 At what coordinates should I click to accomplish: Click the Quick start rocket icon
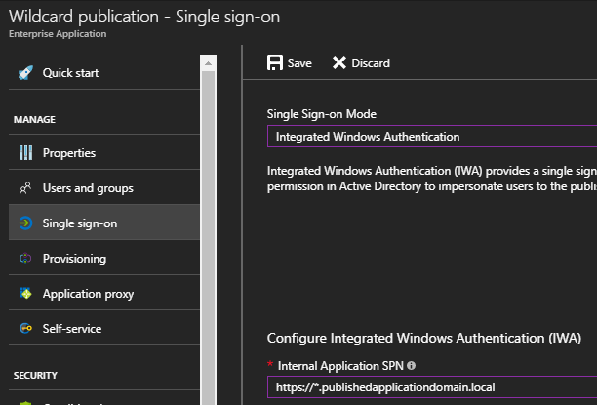25,73
